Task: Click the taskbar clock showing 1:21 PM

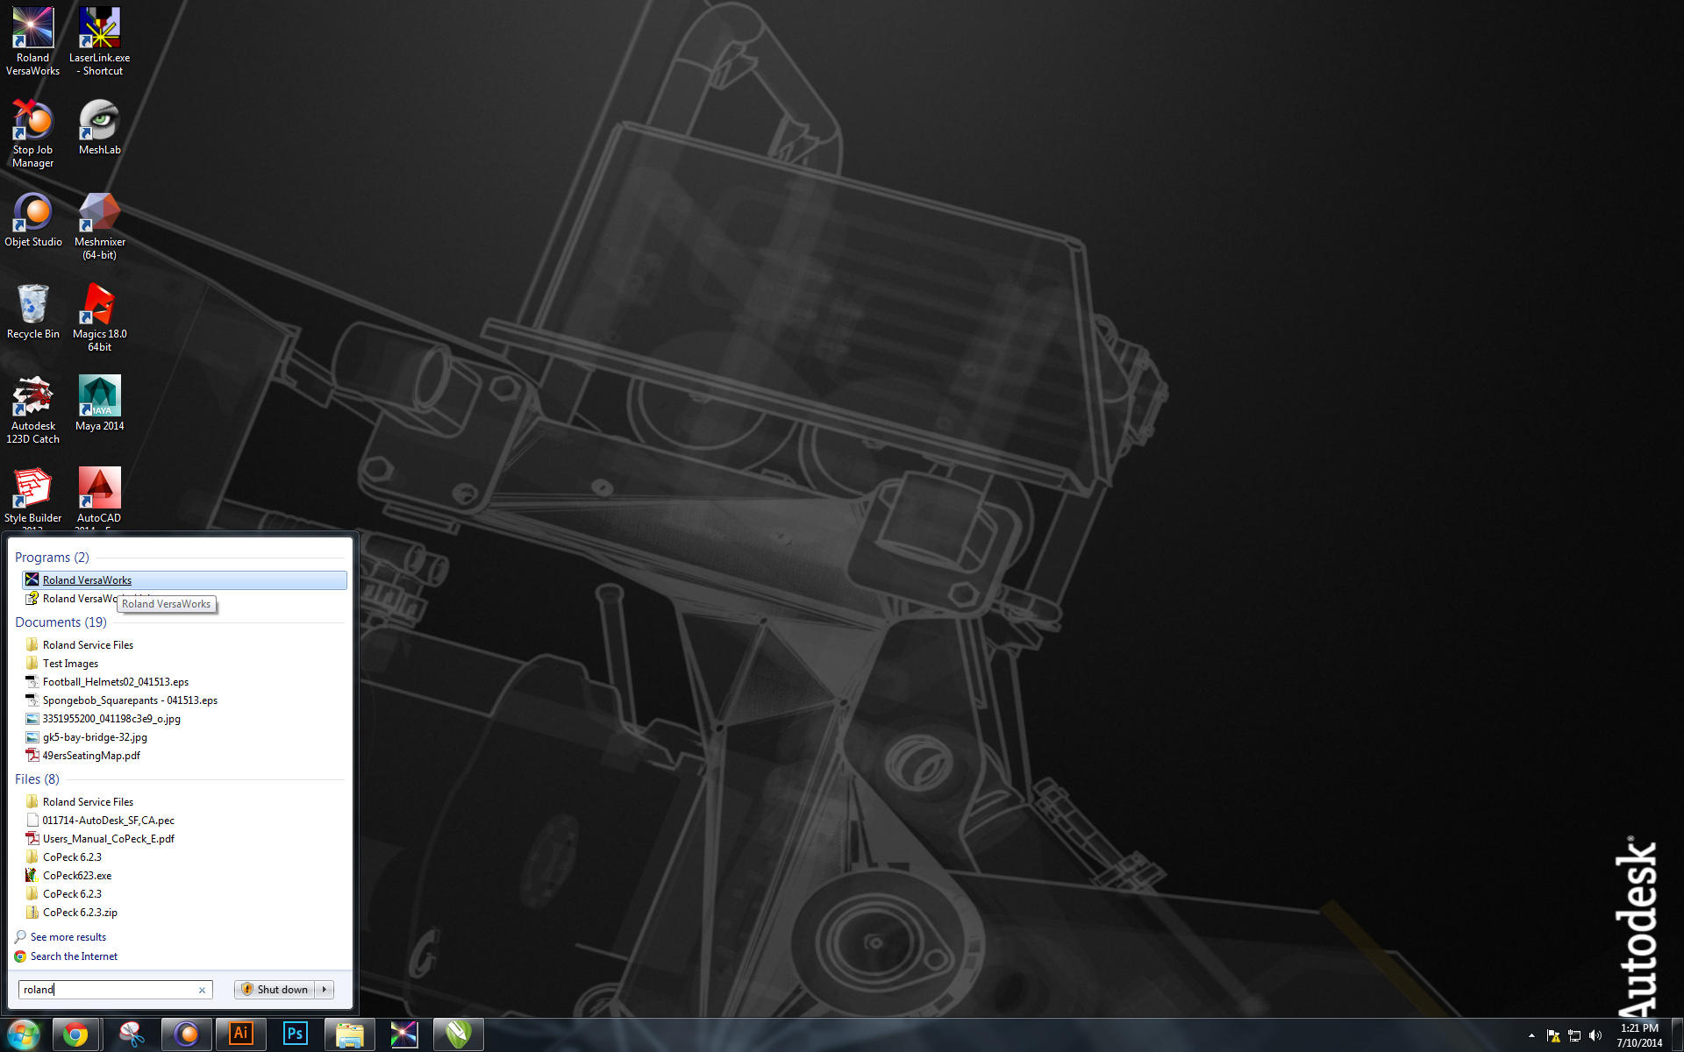Action: click(1639, 1035)
